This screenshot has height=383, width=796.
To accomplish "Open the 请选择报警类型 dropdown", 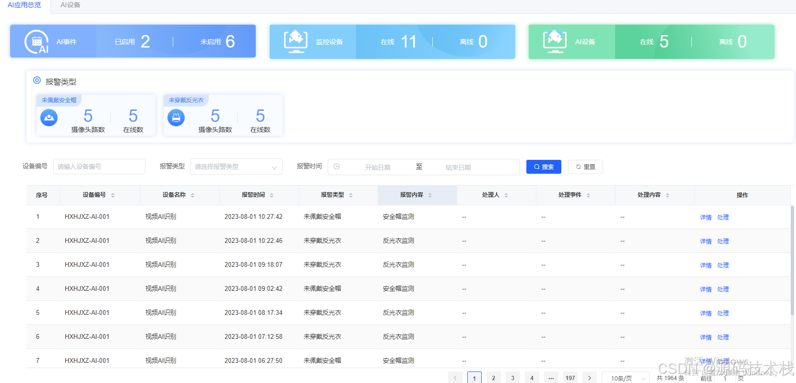I will click(x=237, y=167).
